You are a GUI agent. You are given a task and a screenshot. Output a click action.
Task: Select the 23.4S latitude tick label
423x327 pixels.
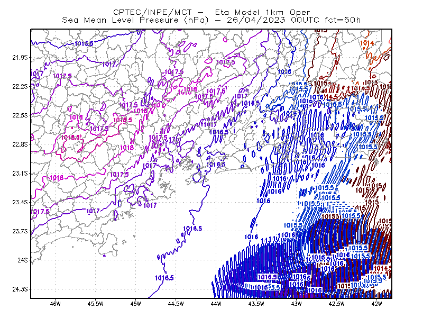[x=20, y=202]
